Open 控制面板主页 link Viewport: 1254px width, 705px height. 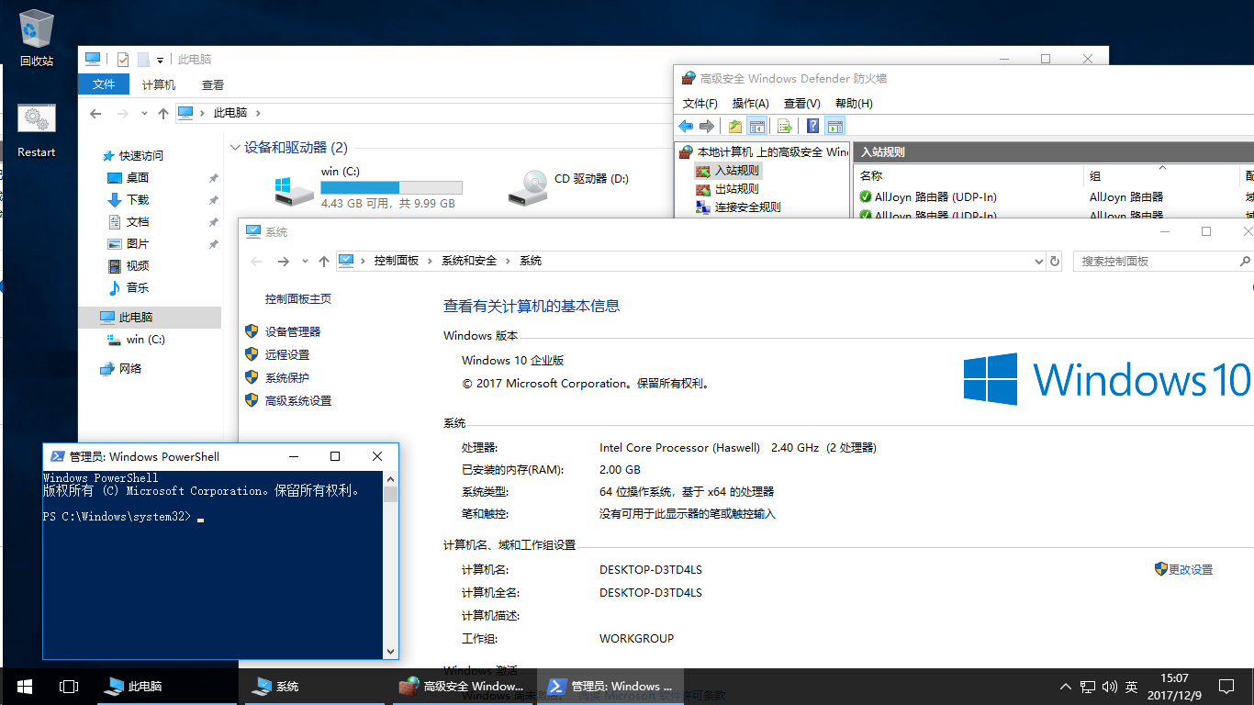[x=298, y=298]
